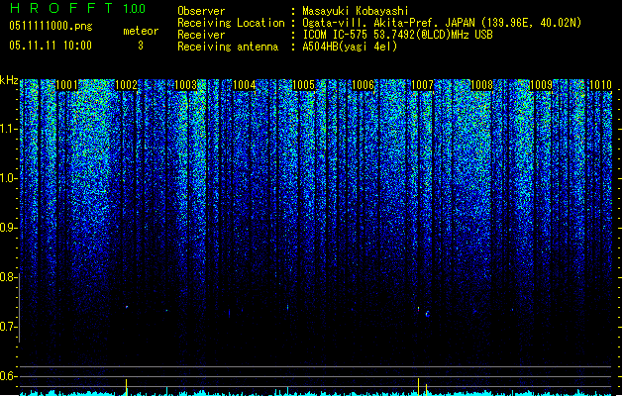Click the 1002 time marker

(x=127, y=85)
